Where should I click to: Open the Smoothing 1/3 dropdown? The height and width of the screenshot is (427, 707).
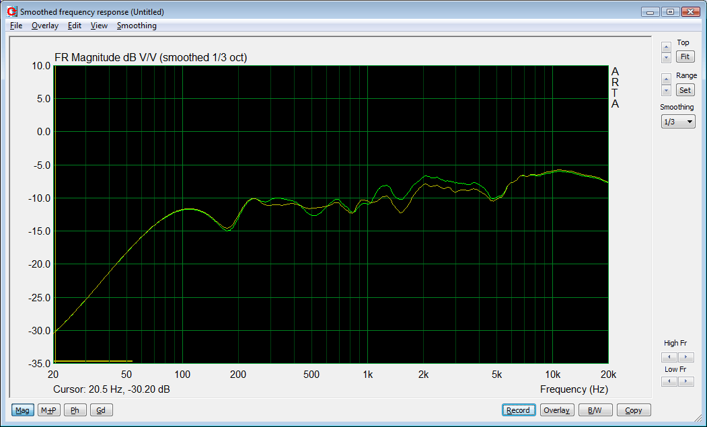pyautogui.click(x=678, y=122)
